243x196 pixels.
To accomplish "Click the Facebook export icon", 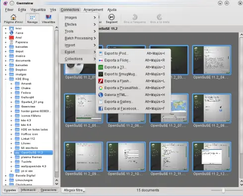I will coord(101,108).
